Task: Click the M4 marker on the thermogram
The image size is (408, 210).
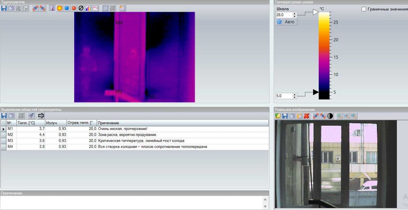Action: (119, 23)
